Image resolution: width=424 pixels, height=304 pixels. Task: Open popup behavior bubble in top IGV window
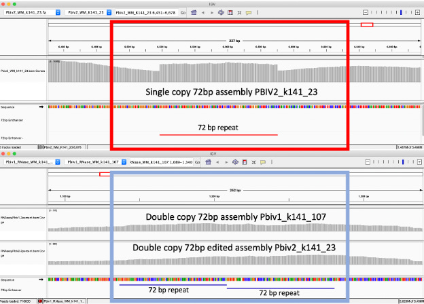coord(249,12)
